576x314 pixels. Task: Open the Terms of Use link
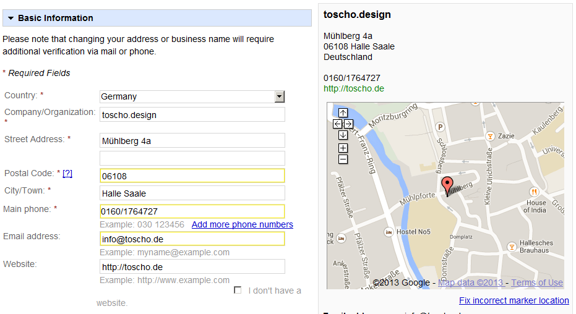click(537, 282)
